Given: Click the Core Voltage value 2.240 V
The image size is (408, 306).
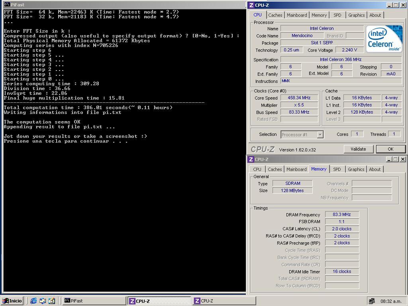Looking at the screenshot, I should pos(349,50).
